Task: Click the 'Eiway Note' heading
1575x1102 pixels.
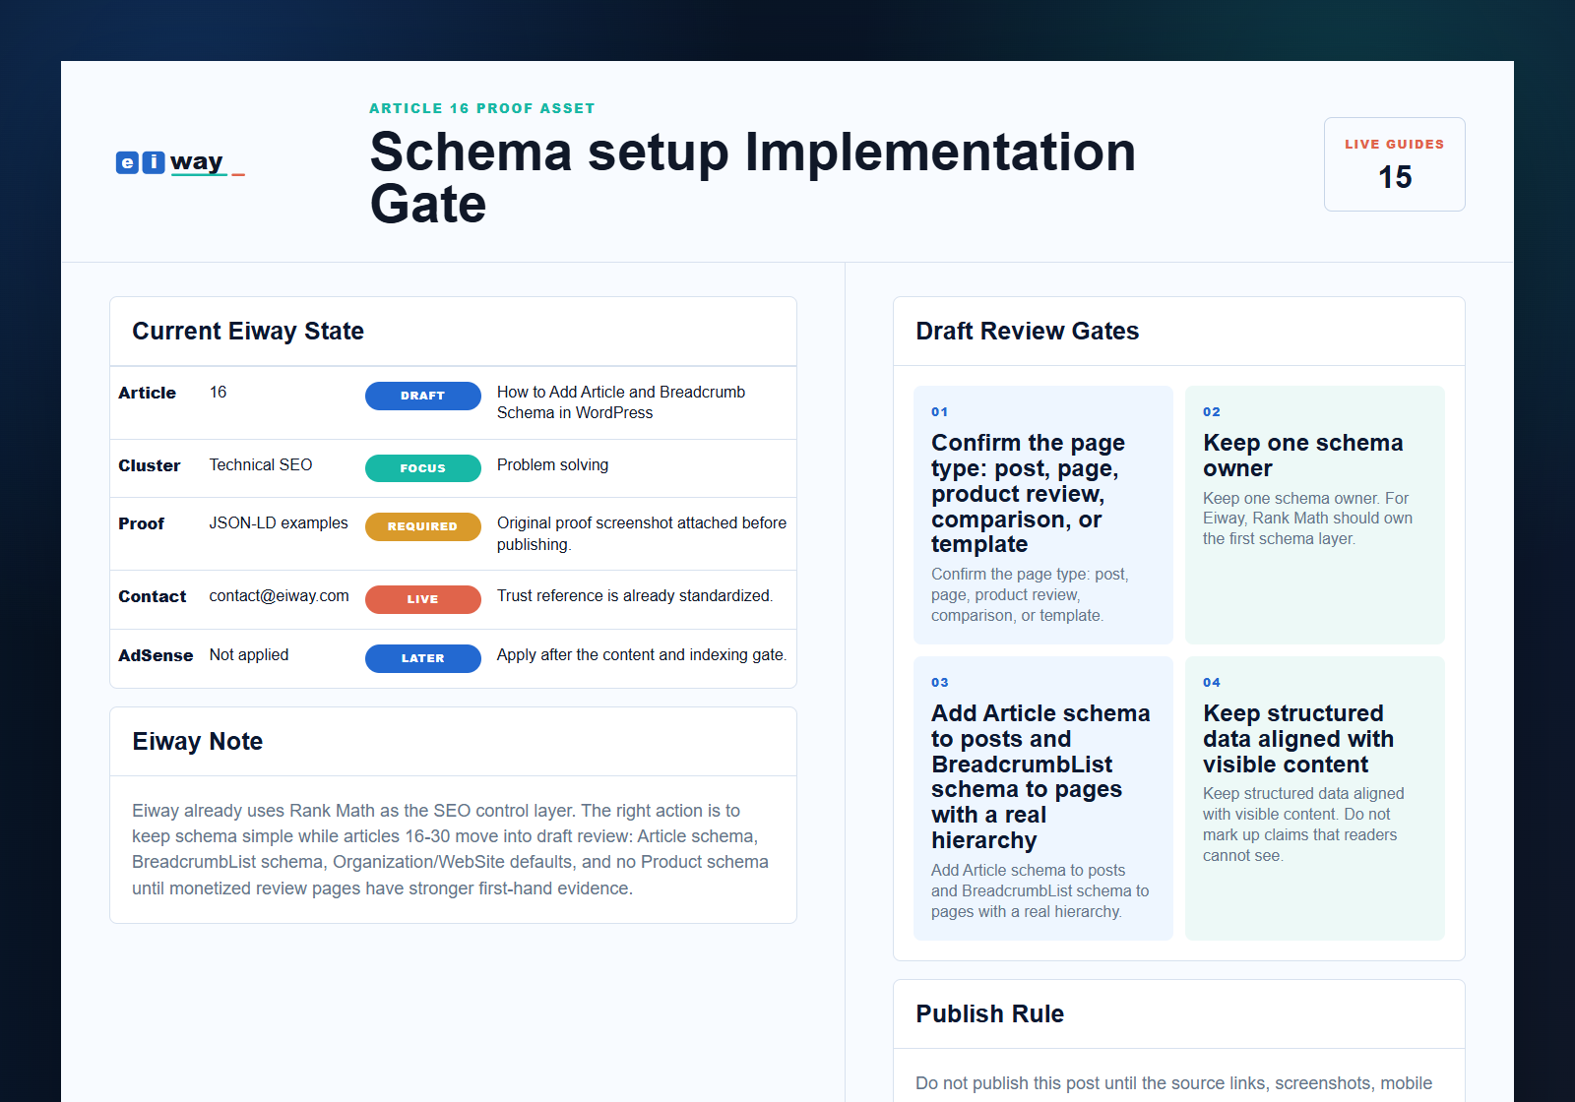Action: tap(197, 742)
